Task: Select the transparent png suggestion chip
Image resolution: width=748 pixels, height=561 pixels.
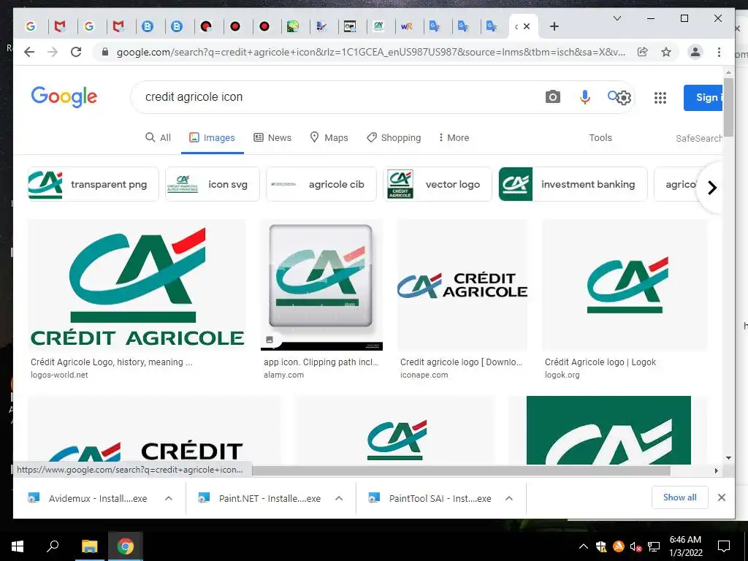Action: coord(93,184)
